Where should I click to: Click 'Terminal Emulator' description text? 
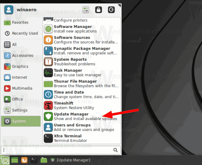pos(70,140)
